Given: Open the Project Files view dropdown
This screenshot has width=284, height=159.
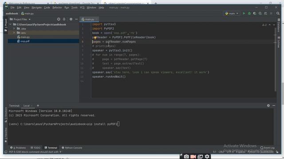Looking at the screenshot, I should (x=20, y=19).
